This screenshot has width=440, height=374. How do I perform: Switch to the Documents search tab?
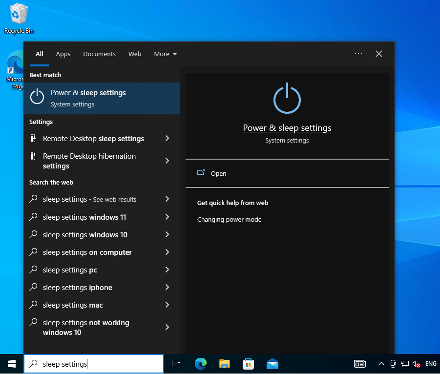click(x=99, y=54)
